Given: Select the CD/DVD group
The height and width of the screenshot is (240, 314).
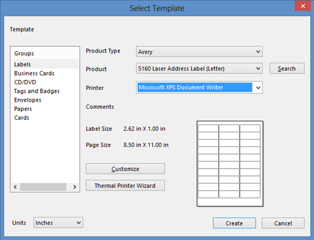Looking at the screenshot, I should click(x=25, y=82).
